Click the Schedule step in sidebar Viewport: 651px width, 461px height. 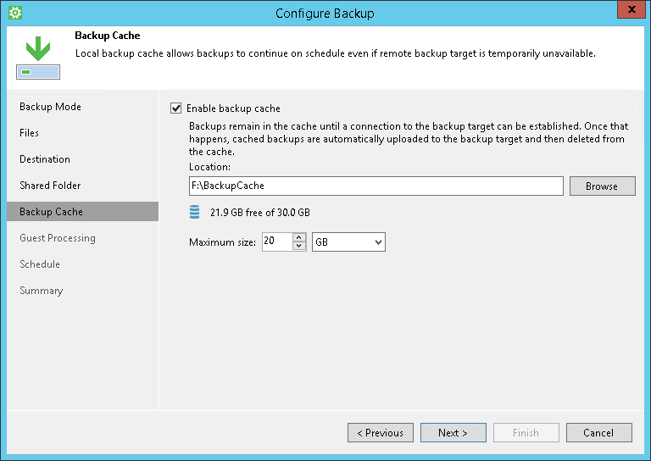click(40, 264)
